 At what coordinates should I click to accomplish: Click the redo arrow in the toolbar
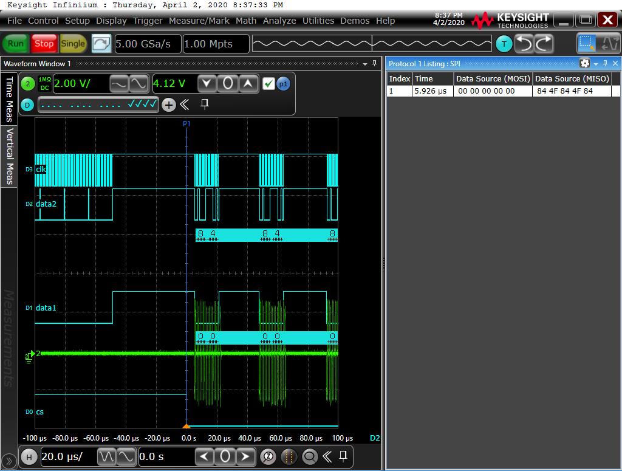544,44
